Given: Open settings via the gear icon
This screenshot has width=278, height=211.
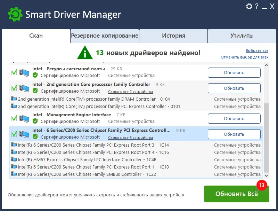Looking at the screenshot, I should (249, 6).
